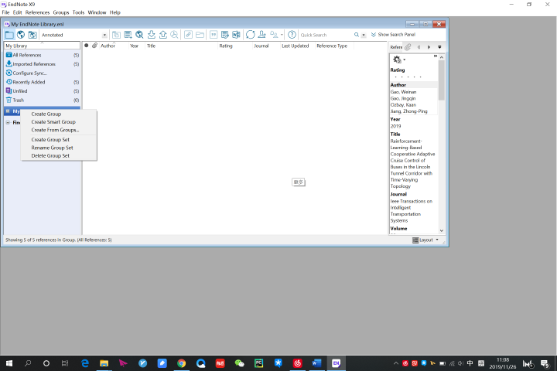Image resolution: width=557 pixels, height=371 pixels.
Task: Select All References in sidebar
Action: (x=43, y=55)
